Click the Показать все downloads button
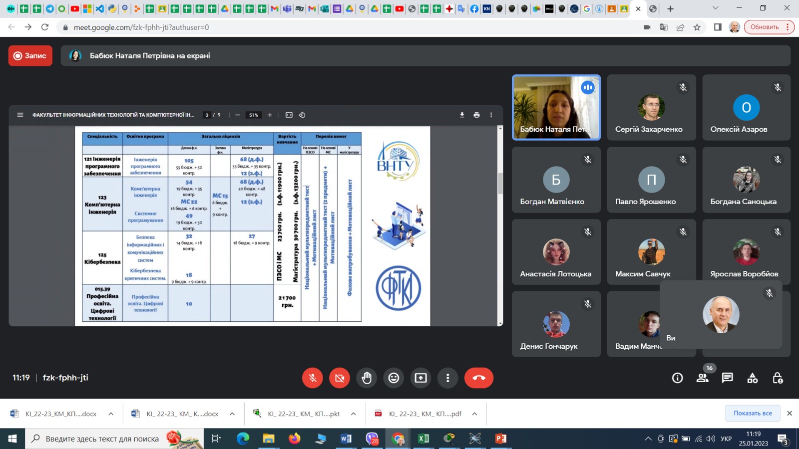The height and width of the screenshot is (449, 799). (x=752, y=413)
